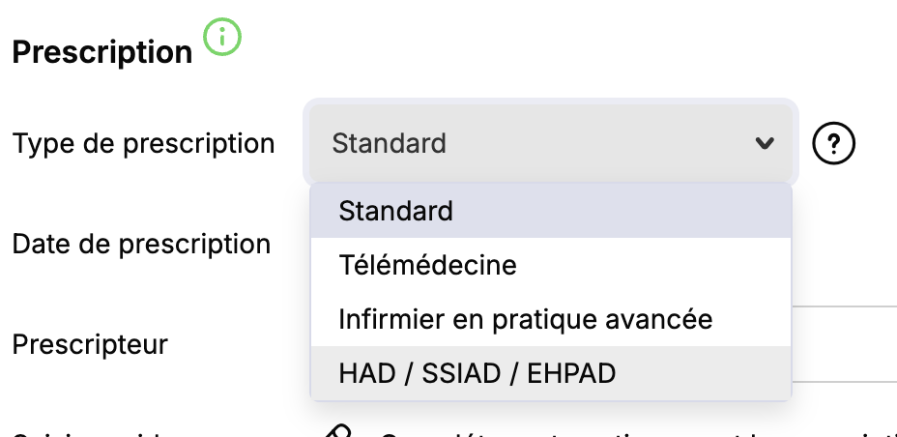Click the partially visible icon below Prescripteur
Viewport: 897px width, 437px height.
(337, 430)
